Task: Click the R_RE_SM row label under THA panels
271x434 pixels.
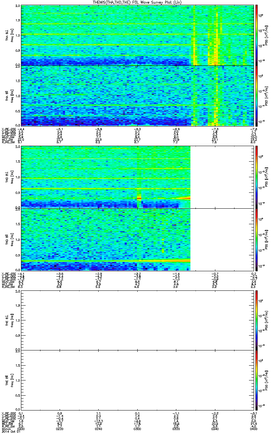Action: pyautogui.click(x=8, y=142)
